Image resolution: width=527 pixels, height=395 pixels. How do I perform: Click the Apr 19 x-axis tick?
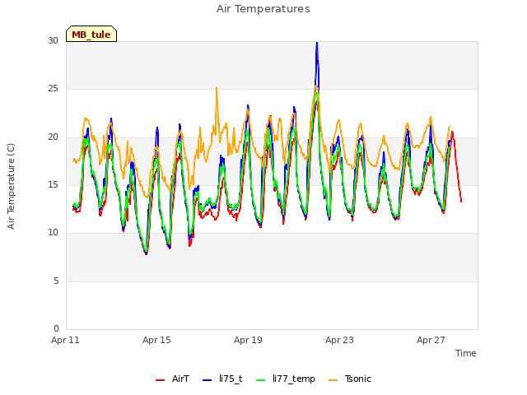click(248, 340)
